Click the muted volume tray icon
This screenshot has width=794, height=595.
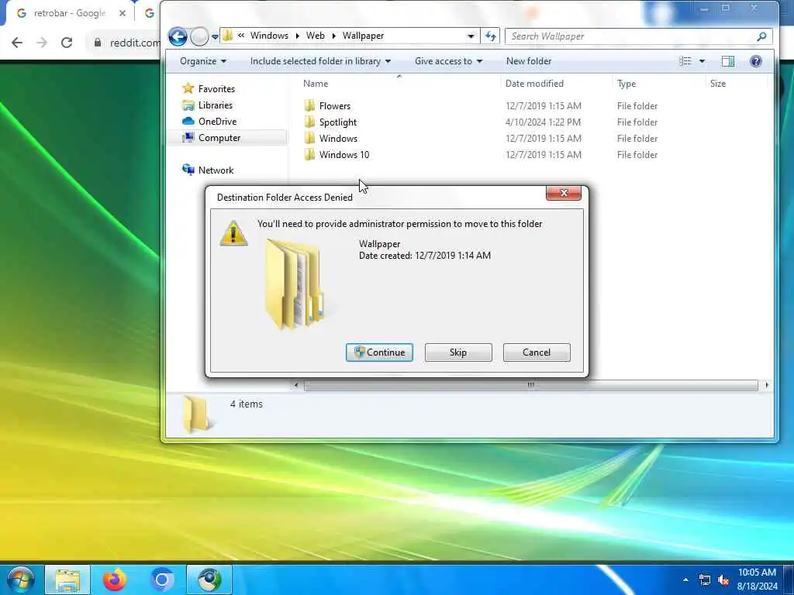coord(724,580)
